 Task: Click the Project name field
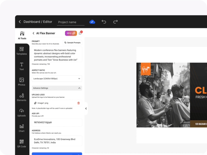(71, 22)
